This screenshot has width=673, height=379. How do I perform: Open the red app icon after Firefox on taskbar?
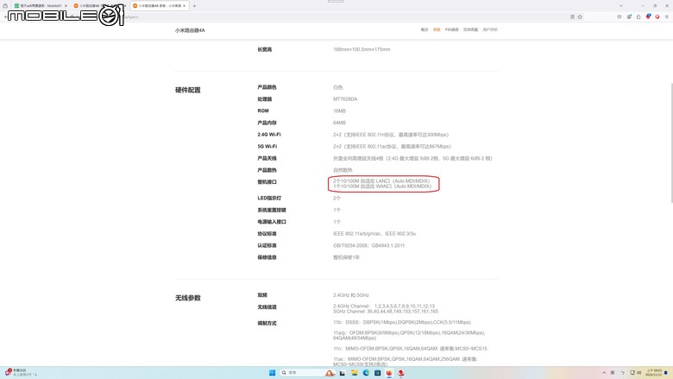tap(400, 373)
